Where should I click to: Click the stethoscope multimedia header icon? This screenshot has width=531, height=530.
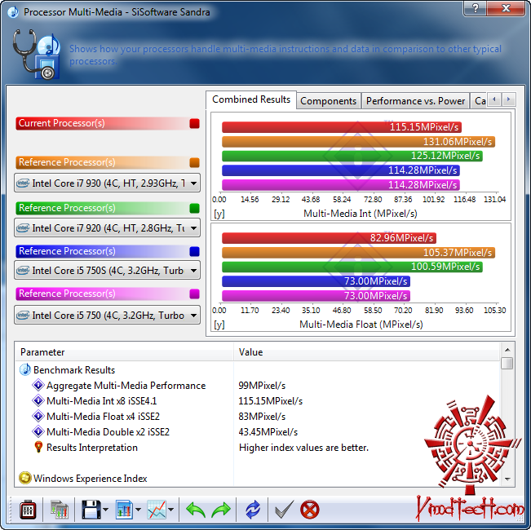click(37, 54)
